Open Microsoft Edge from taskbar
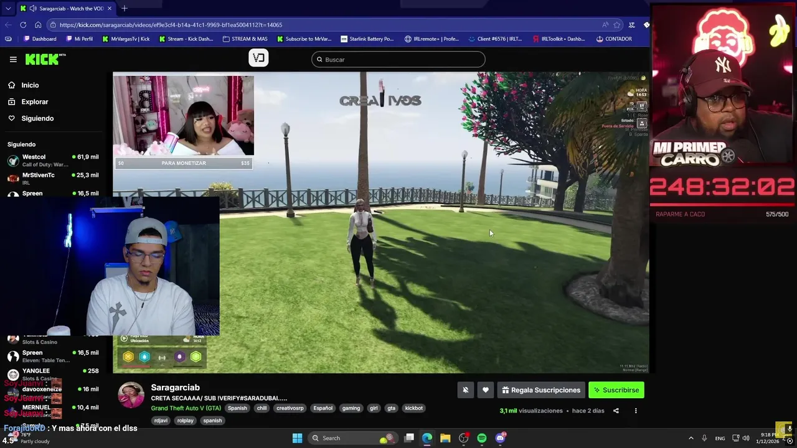Viewport: 797px width, 448px height. point(427,438)
